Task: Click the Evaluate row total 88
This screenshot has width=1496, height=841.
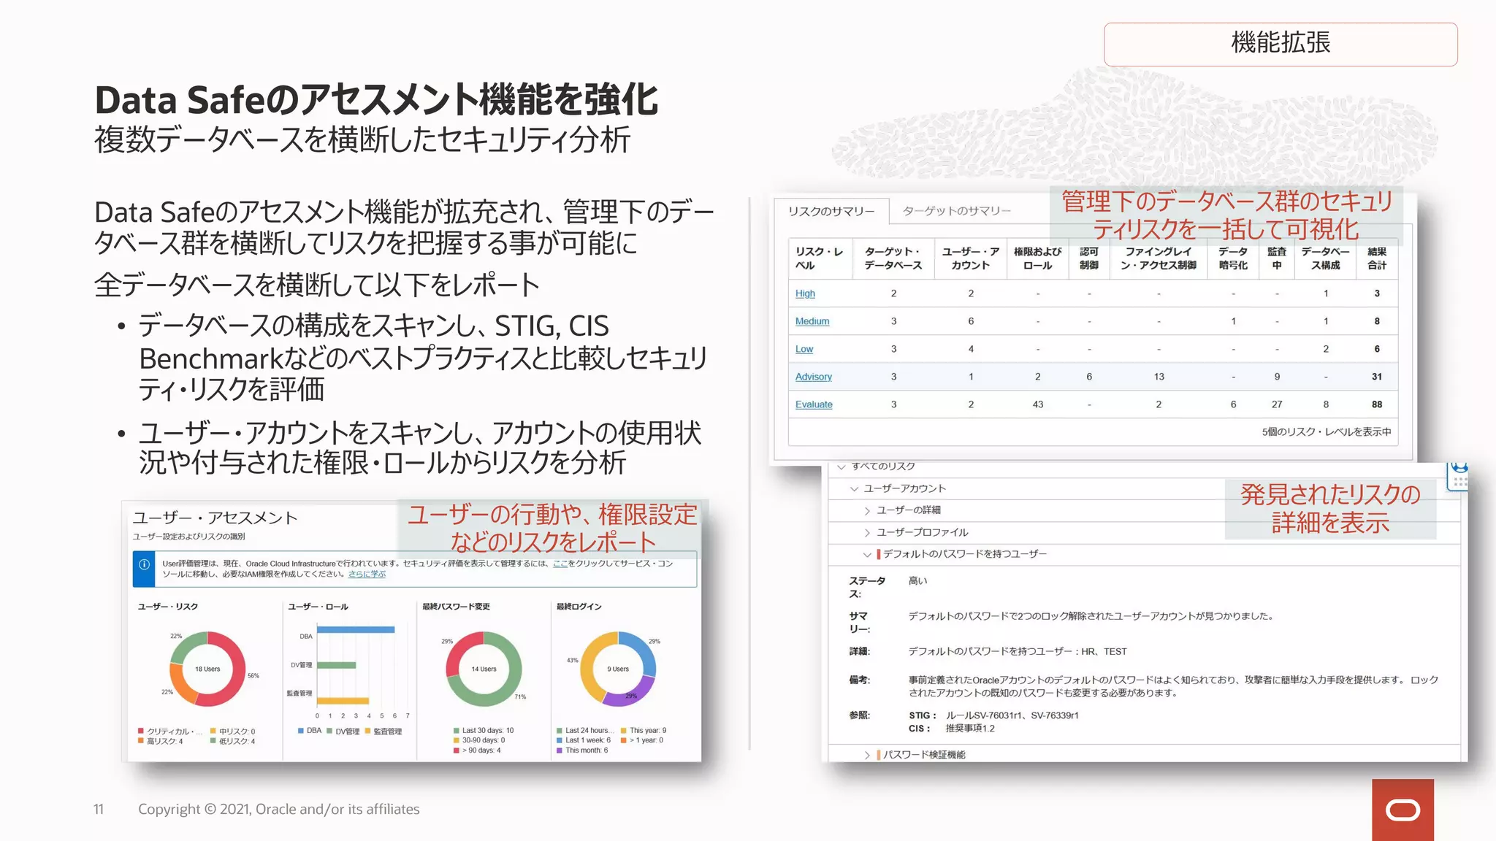Action: (1377, 404)
